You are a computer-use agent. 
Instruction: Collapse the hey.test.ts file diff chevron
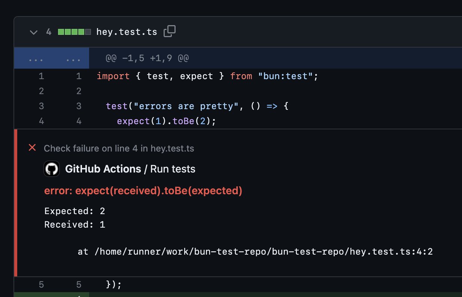(34, 32)
